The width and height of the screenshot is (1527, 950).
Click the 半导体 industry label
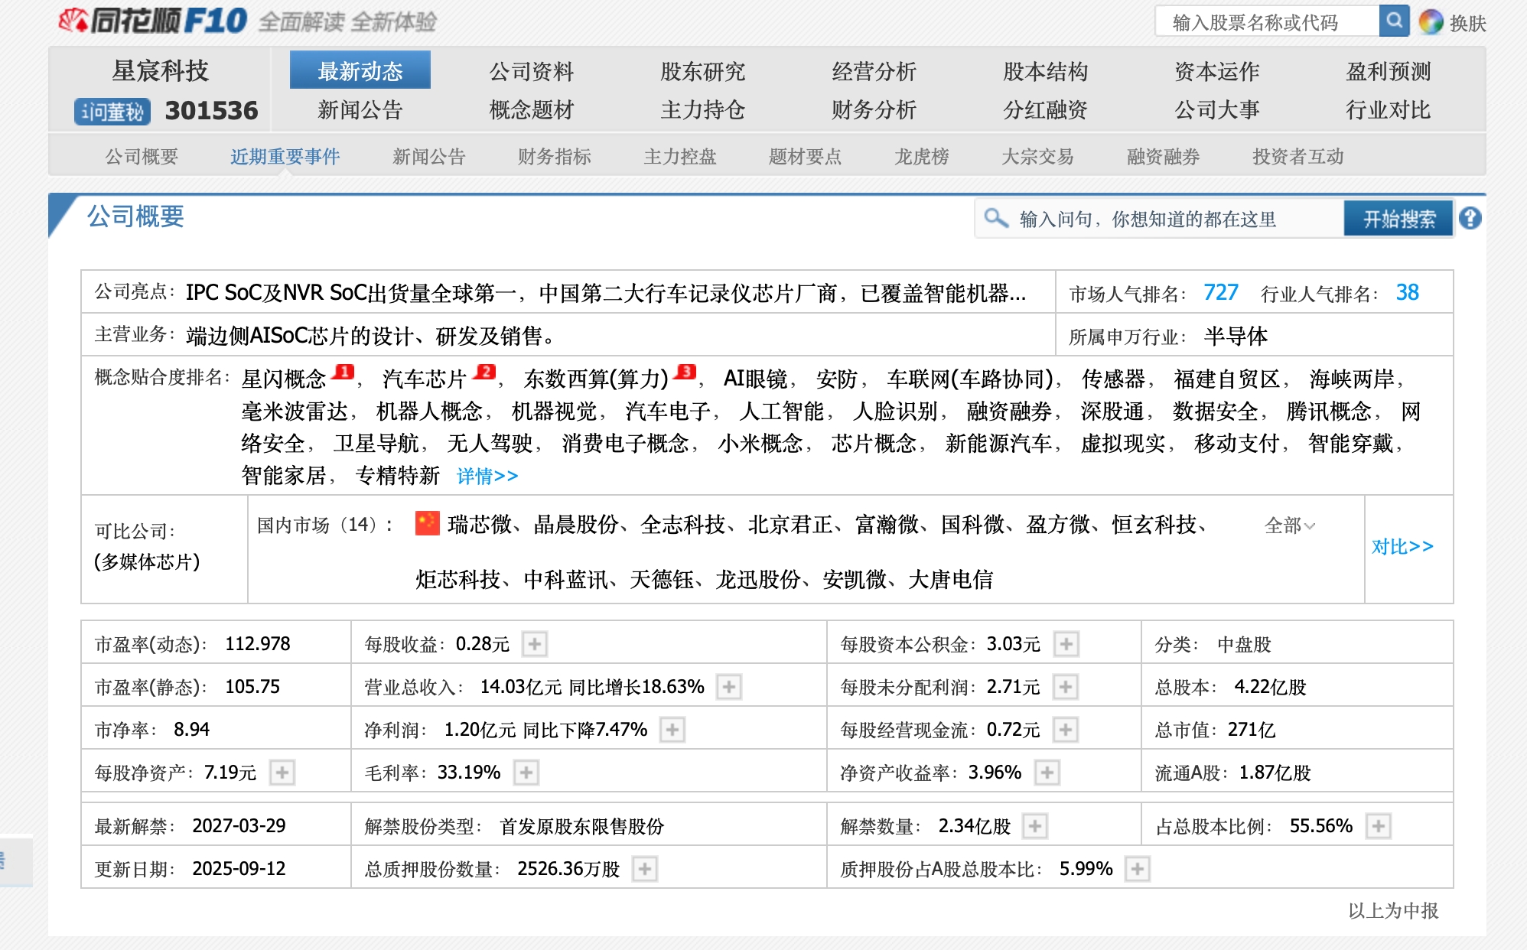point(1236,337)
